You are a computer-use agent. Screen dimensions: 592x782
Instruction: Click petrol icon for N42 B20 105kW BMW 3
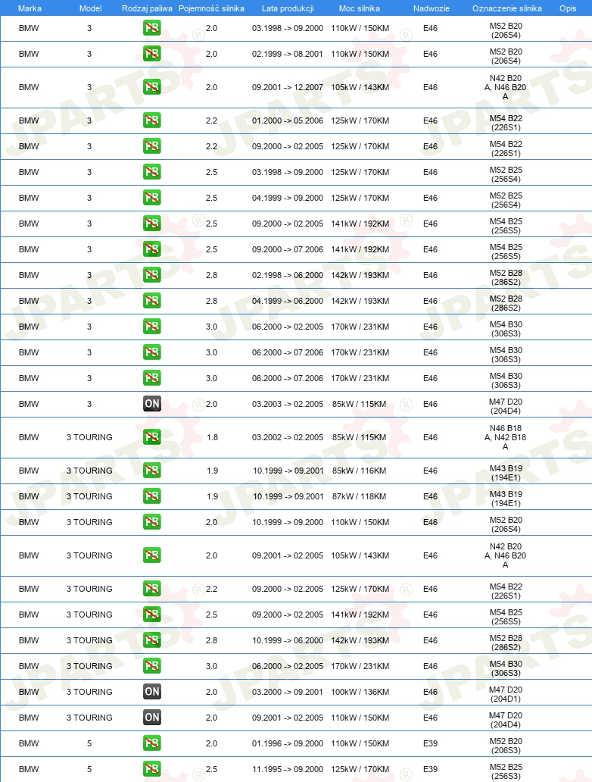152,87
